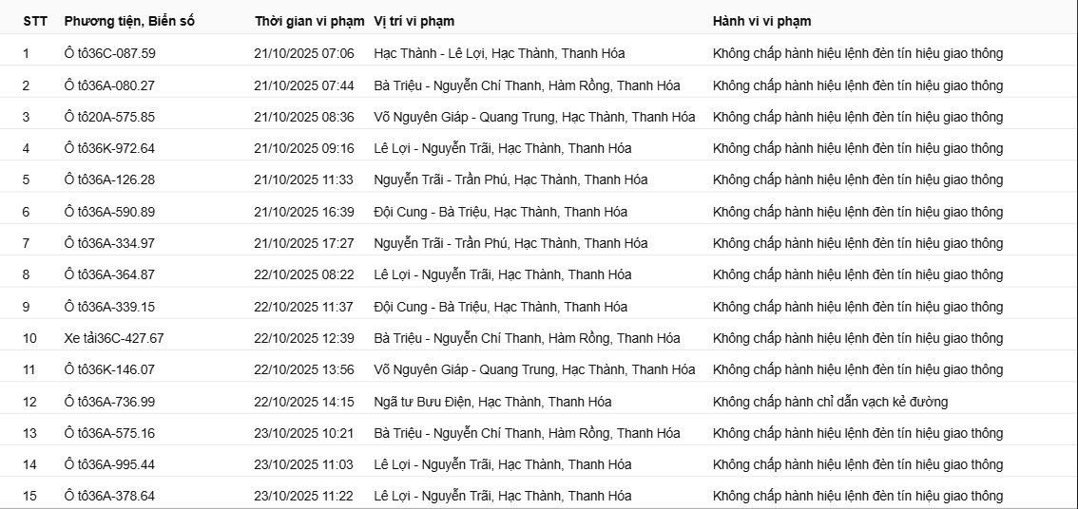
Task: Click the 'Thời gian vi phạm' header
Action: 309,21
